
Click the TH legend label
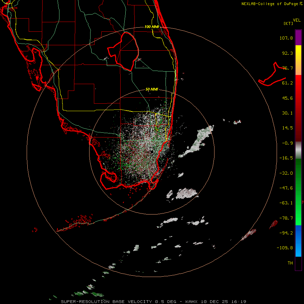290,263
